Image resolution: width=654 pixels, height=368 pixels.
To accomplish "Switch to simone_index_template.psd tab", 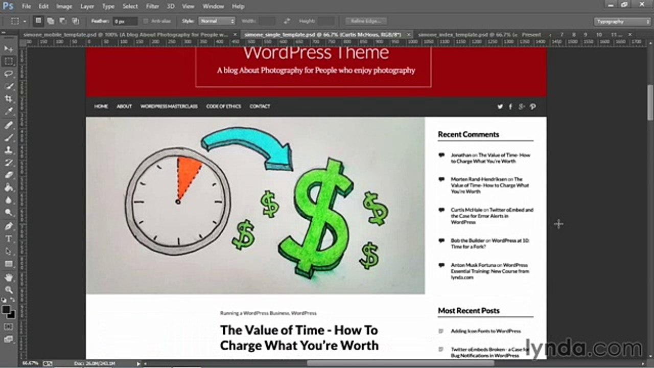I will tap(468, 35).
